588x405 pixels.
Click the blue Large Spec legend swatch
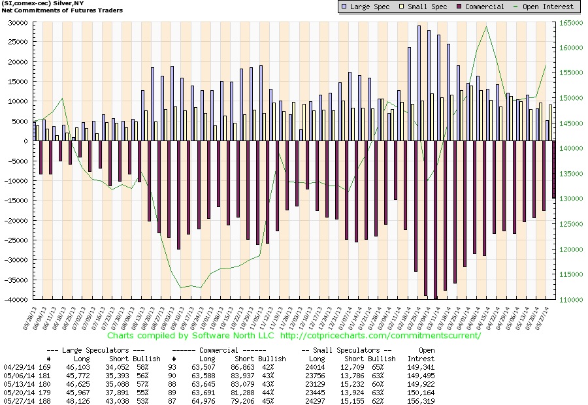[x=344, y=7]
